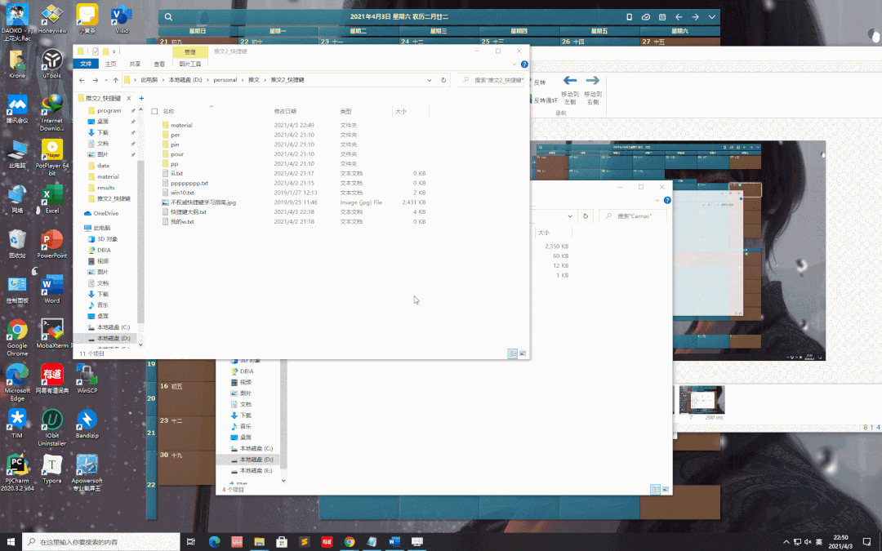Click Explorer back arrow in front window
Image resolution: width=882 pixels, height=551 pixels.
pyautogui.click(x=82, y=80)
